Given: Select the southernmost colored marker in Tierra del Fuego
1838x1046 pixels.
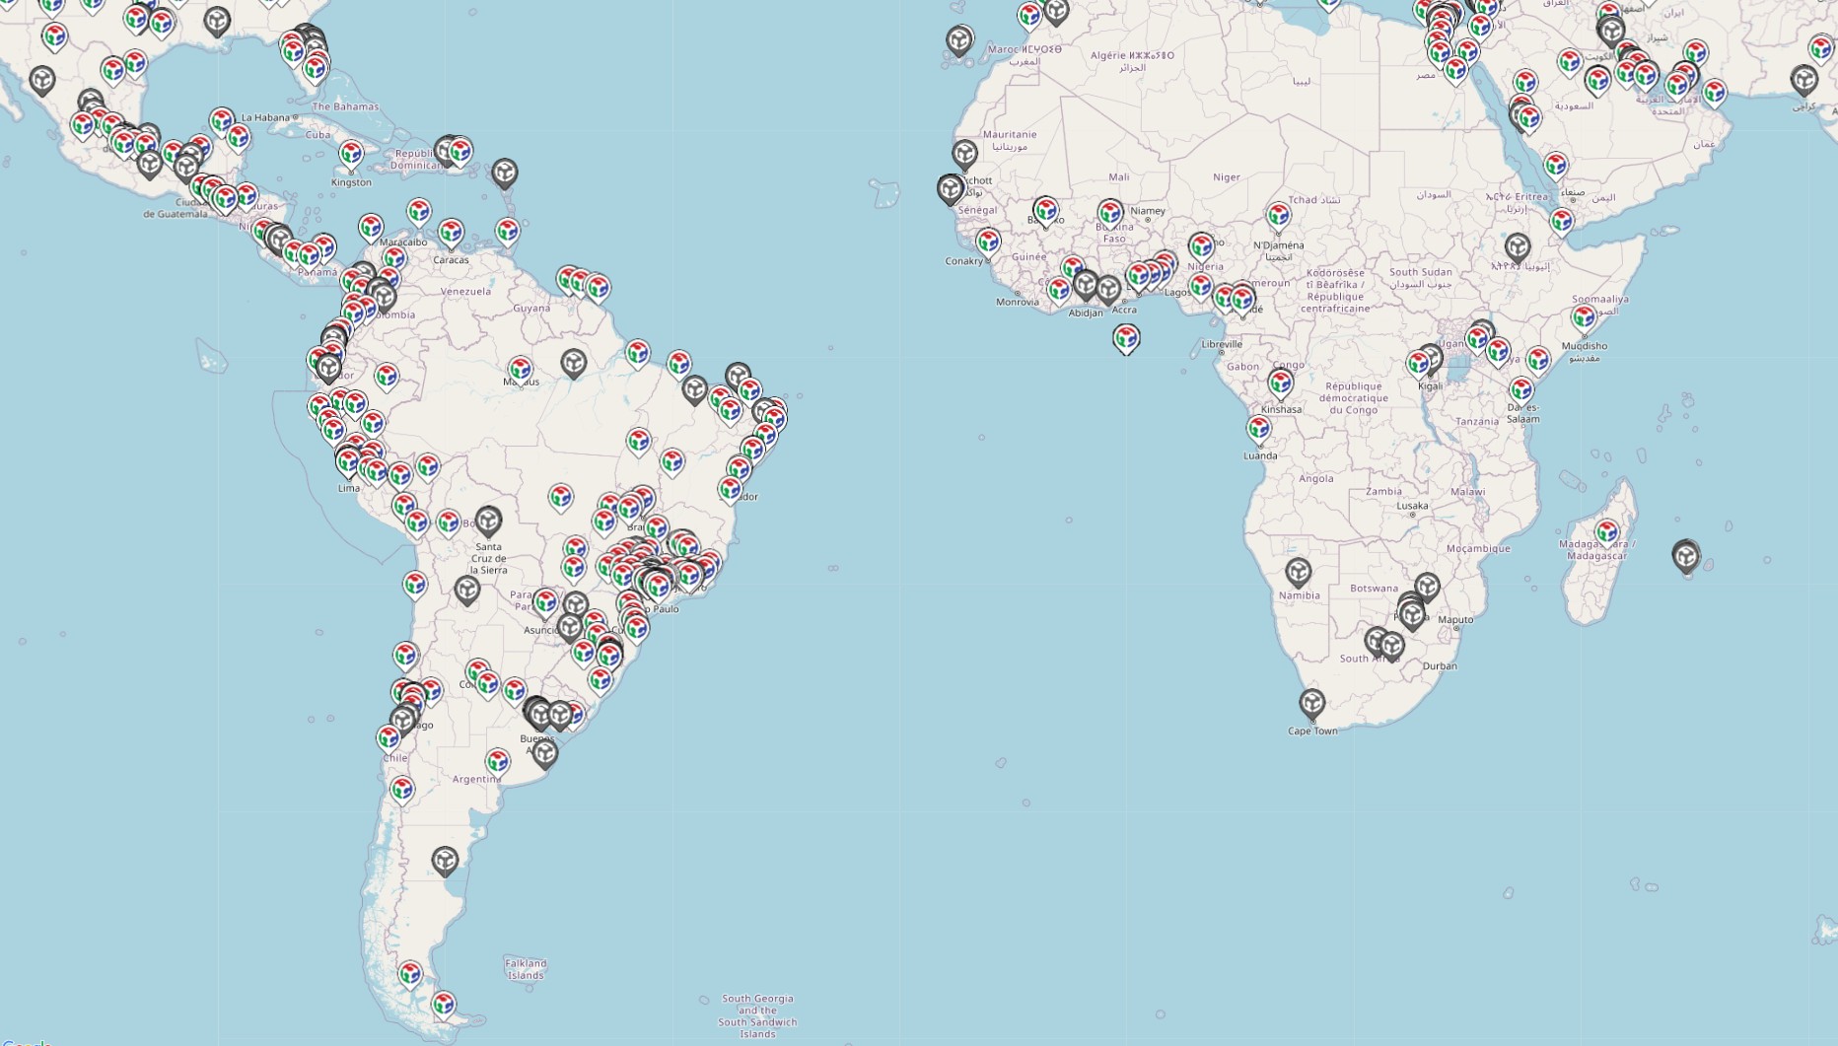Looking at the screenshot, I should (444, 1004).
